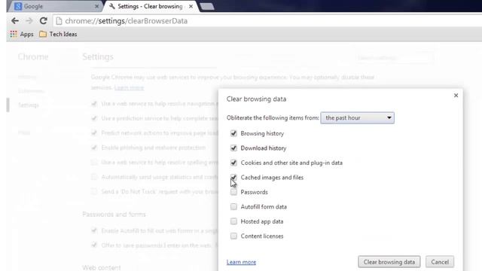Screen dimensions: 482x271
Task: Click the 'Download history' label text
Action: [264, 148]
